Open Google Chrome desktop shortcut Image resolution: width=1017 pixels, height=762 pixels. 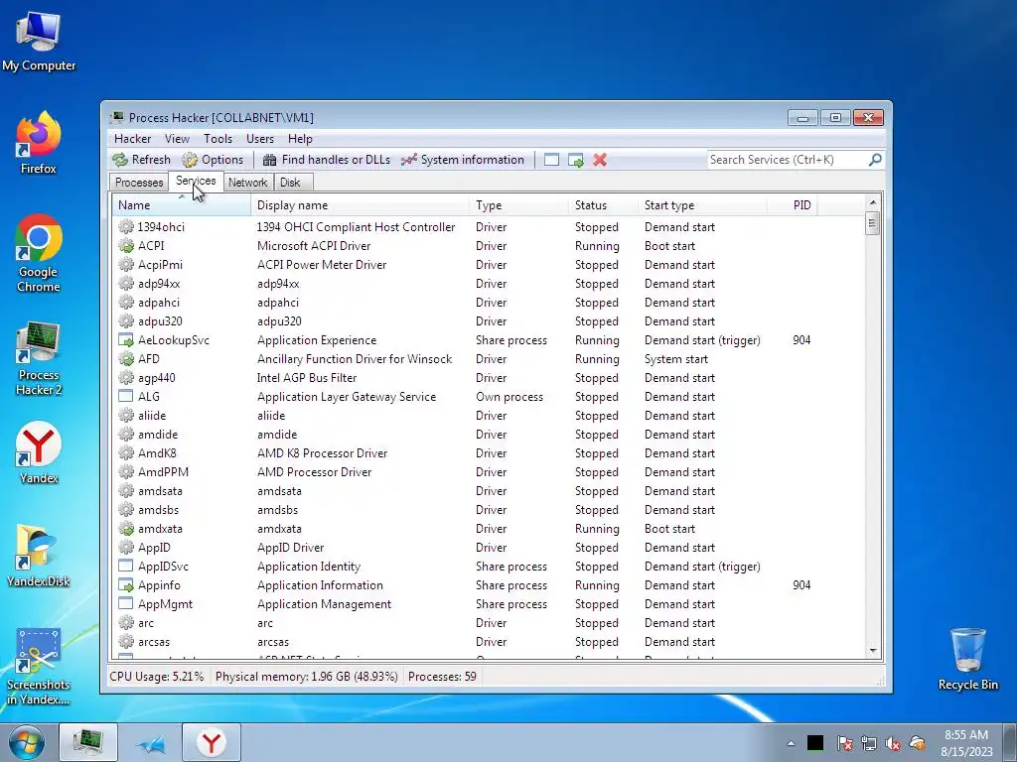[39, 253]
